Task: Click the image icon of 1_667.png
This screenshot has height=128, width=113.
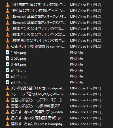Action: coord(8,53)
